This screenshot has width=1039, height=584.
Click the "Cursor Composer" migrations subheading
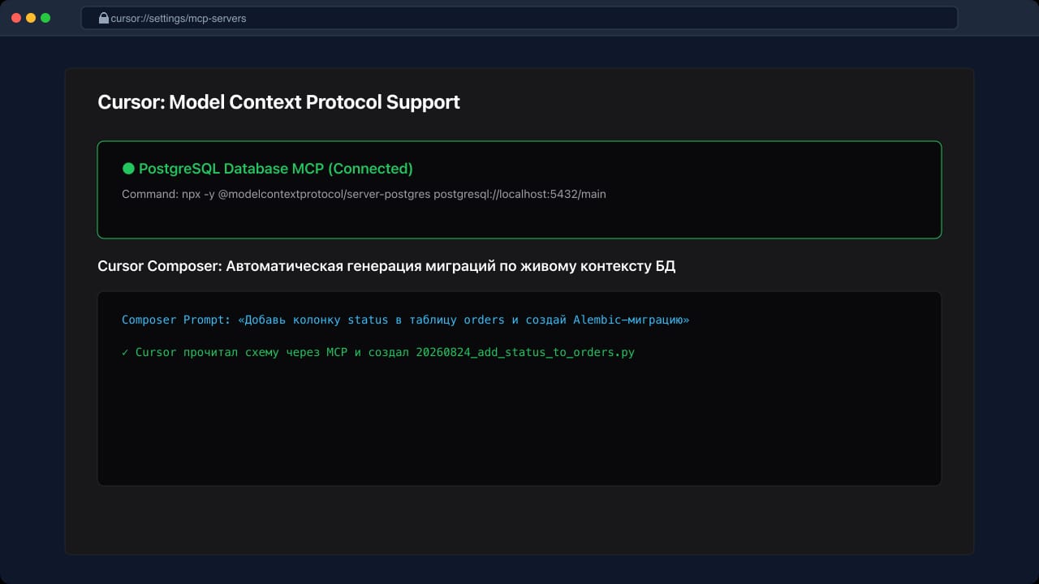(386, 266)
